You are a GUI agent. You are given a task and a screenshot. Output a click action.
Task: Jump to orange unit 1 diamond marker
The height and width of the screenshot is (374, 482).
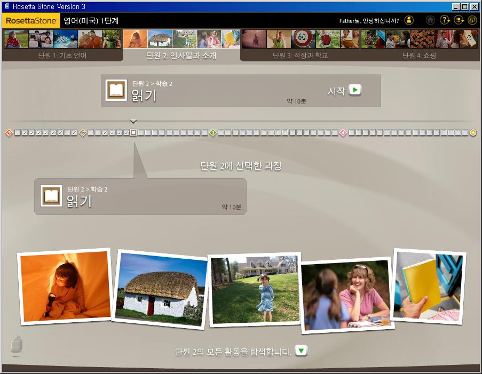pos(9,133)
